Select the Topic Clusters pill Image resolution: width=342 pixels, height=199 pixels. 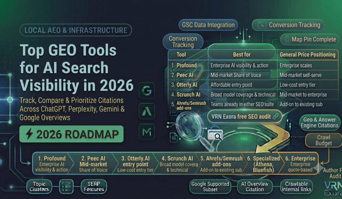pos(39,187)
